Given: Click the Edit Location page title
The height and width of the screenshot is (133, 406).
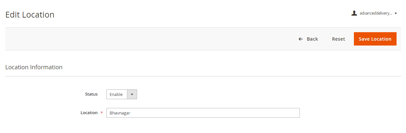Looking at the screenshot, I should click(30, 15).
